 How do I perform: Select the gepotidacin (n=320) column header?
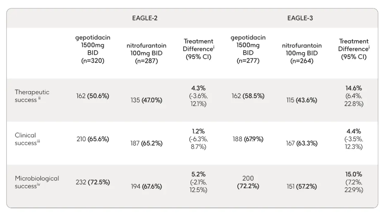click(92, 49)
